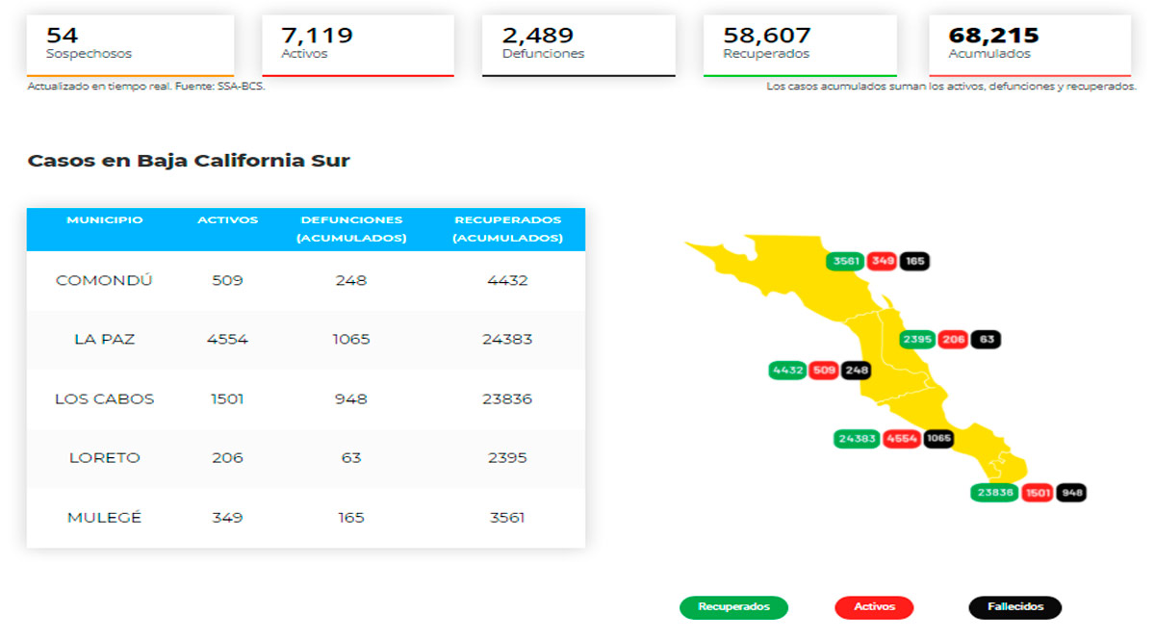1155x641 pixels.
Task: Click the MUNICIPIO column header
Action: [x=105, y=220]
